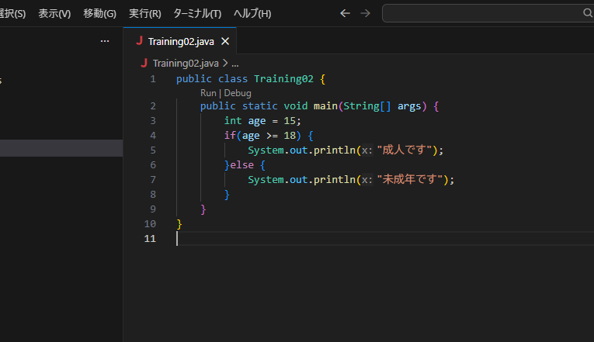Click the title bar search field

click(x=481, y=13)
